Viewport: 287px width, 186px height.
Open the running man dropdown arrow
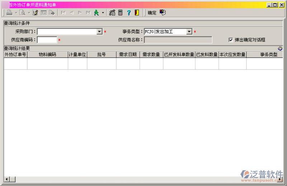[103, 13]
